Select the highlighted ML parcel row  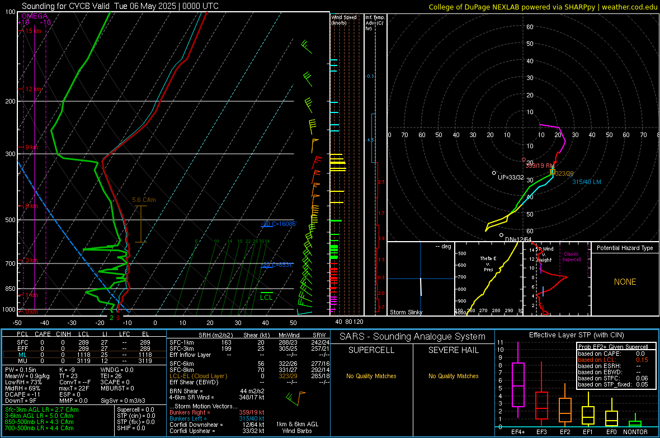tap(84, 355)
